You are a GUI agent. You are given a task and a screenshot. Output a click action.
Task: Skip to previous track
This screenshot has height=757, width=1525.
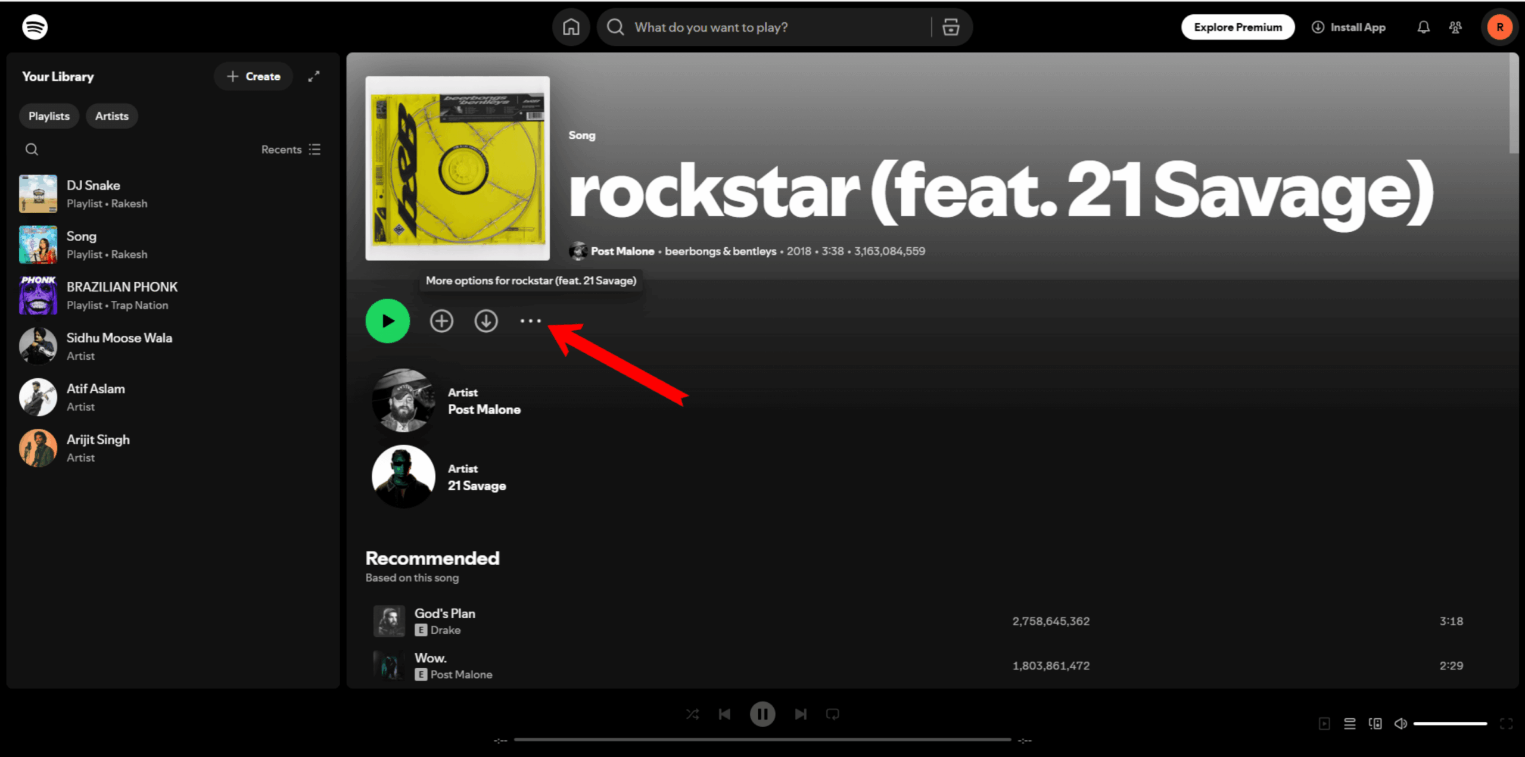point(724,714)
